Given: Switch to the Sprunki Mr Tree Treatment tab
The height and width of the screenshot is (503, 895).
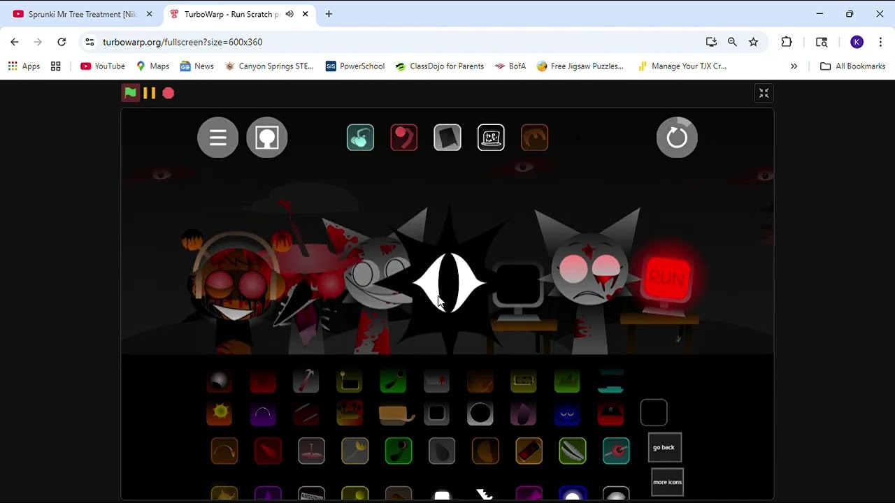Looking at the screenshot, I should (83, 14).
